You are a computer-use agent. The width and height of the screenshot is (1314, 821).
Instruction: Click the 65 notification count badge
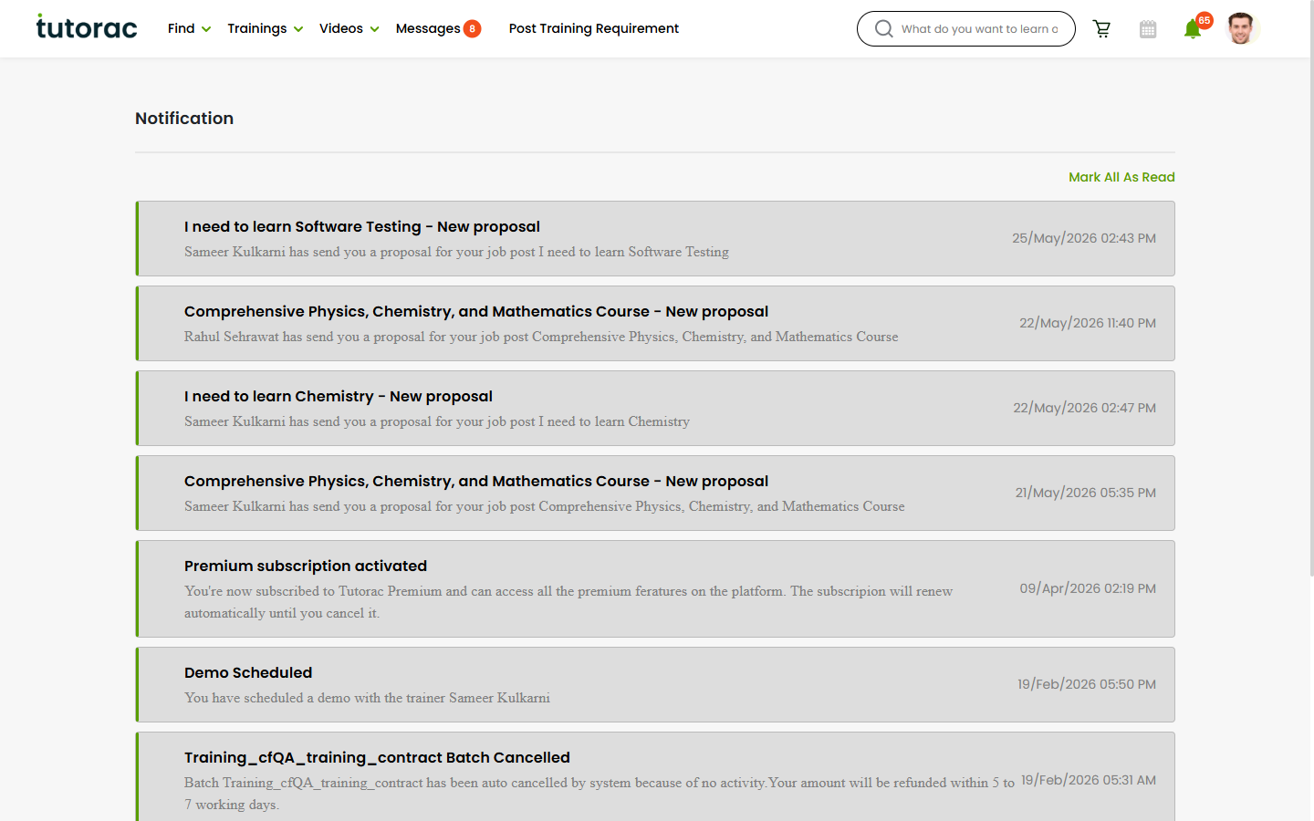click(x=1204, y=20)
